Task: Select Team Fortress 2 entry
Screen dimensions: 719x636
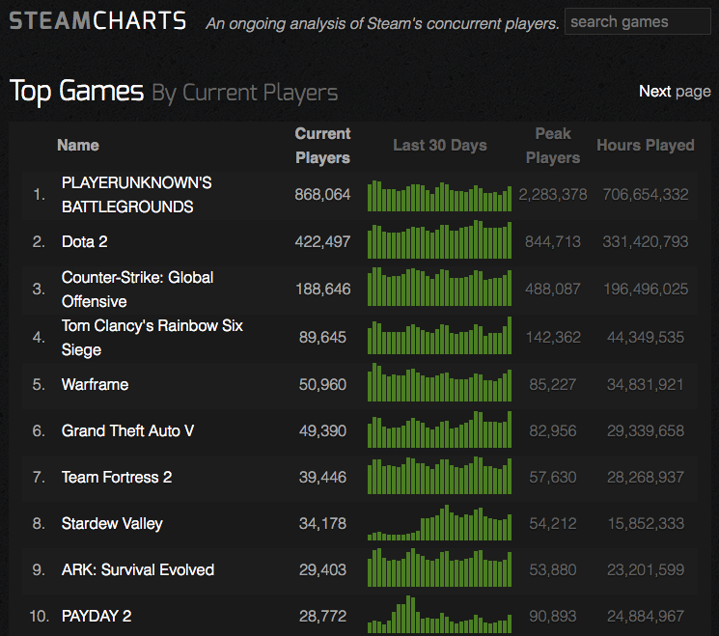Action: pos(115,477)
